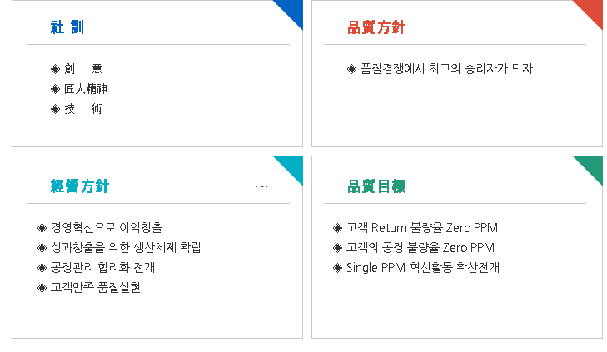
Task: Click the diamond bullet before Single PPM line
Action: (x=338, y=267)
